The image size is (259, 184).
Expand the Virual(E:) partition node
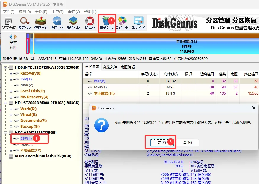pyautogui.click(x=11, y=115)
